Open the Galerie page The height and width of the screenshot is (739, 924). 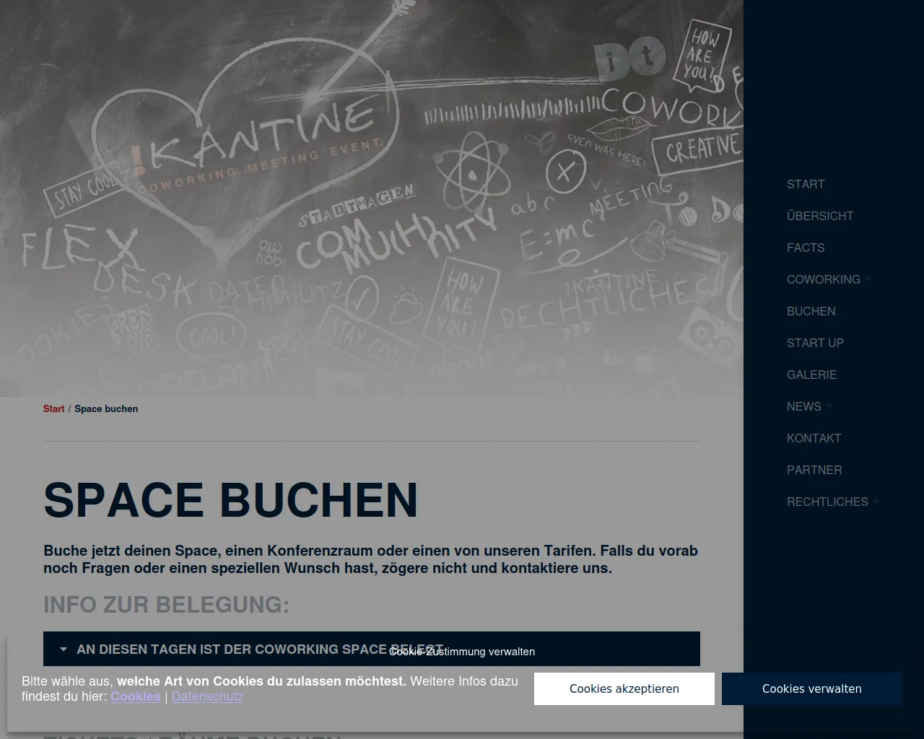[x=811, y=375]
